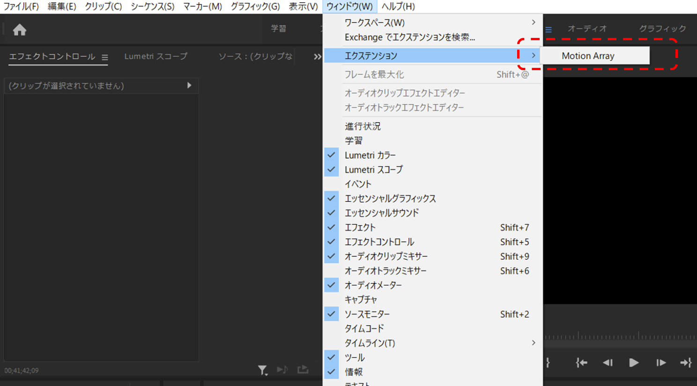Click the Step Forward playback icon
The image size is (697, 386).
pyautogui.click(x=660, y=363)
